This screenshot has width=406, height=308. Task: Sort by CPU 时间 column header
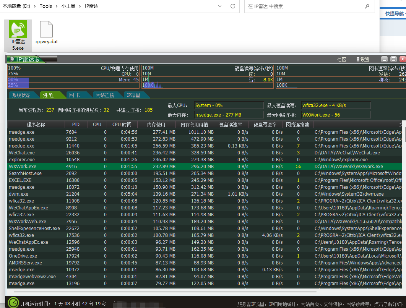point(122,125)
